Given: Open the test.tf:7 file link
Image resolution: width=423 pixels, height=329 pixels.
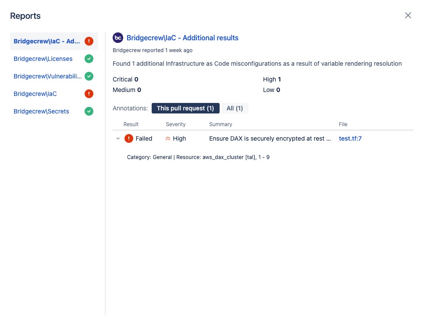Looking at the screenshot, I should click(350, 138).
